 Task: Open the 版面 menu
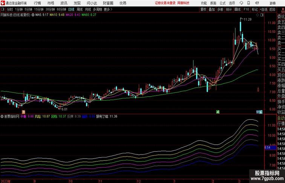pos(213,3)
